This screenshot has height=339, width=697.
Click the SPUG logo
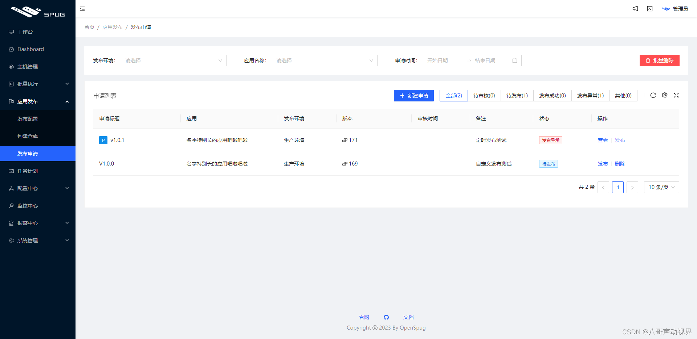coord(38,12)
